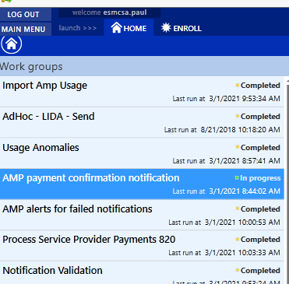Click Completed status of Process Service Provider Payments
Viewport: 289px width, 284px height.
point(260,240)
